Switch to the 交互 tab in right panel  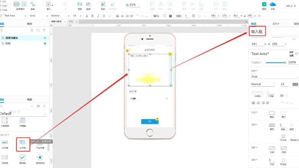click(x=276, y=24)
